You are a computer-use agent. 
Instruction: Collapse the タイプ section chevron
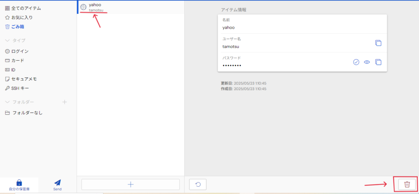click(x=7, y=41)
